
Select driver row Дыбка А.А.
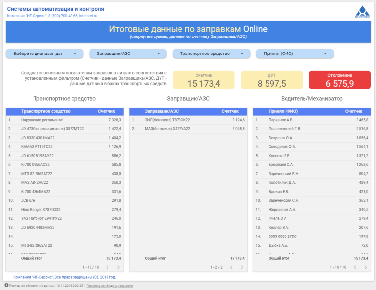tap(312, 245)
